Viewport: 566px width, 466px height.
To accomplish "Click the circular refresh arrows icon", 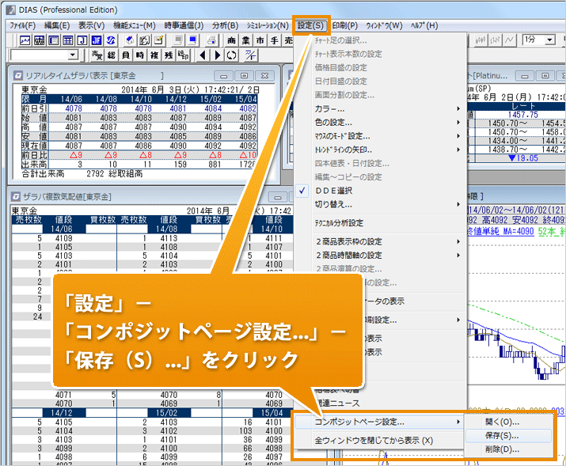I will tap(231, 55).
